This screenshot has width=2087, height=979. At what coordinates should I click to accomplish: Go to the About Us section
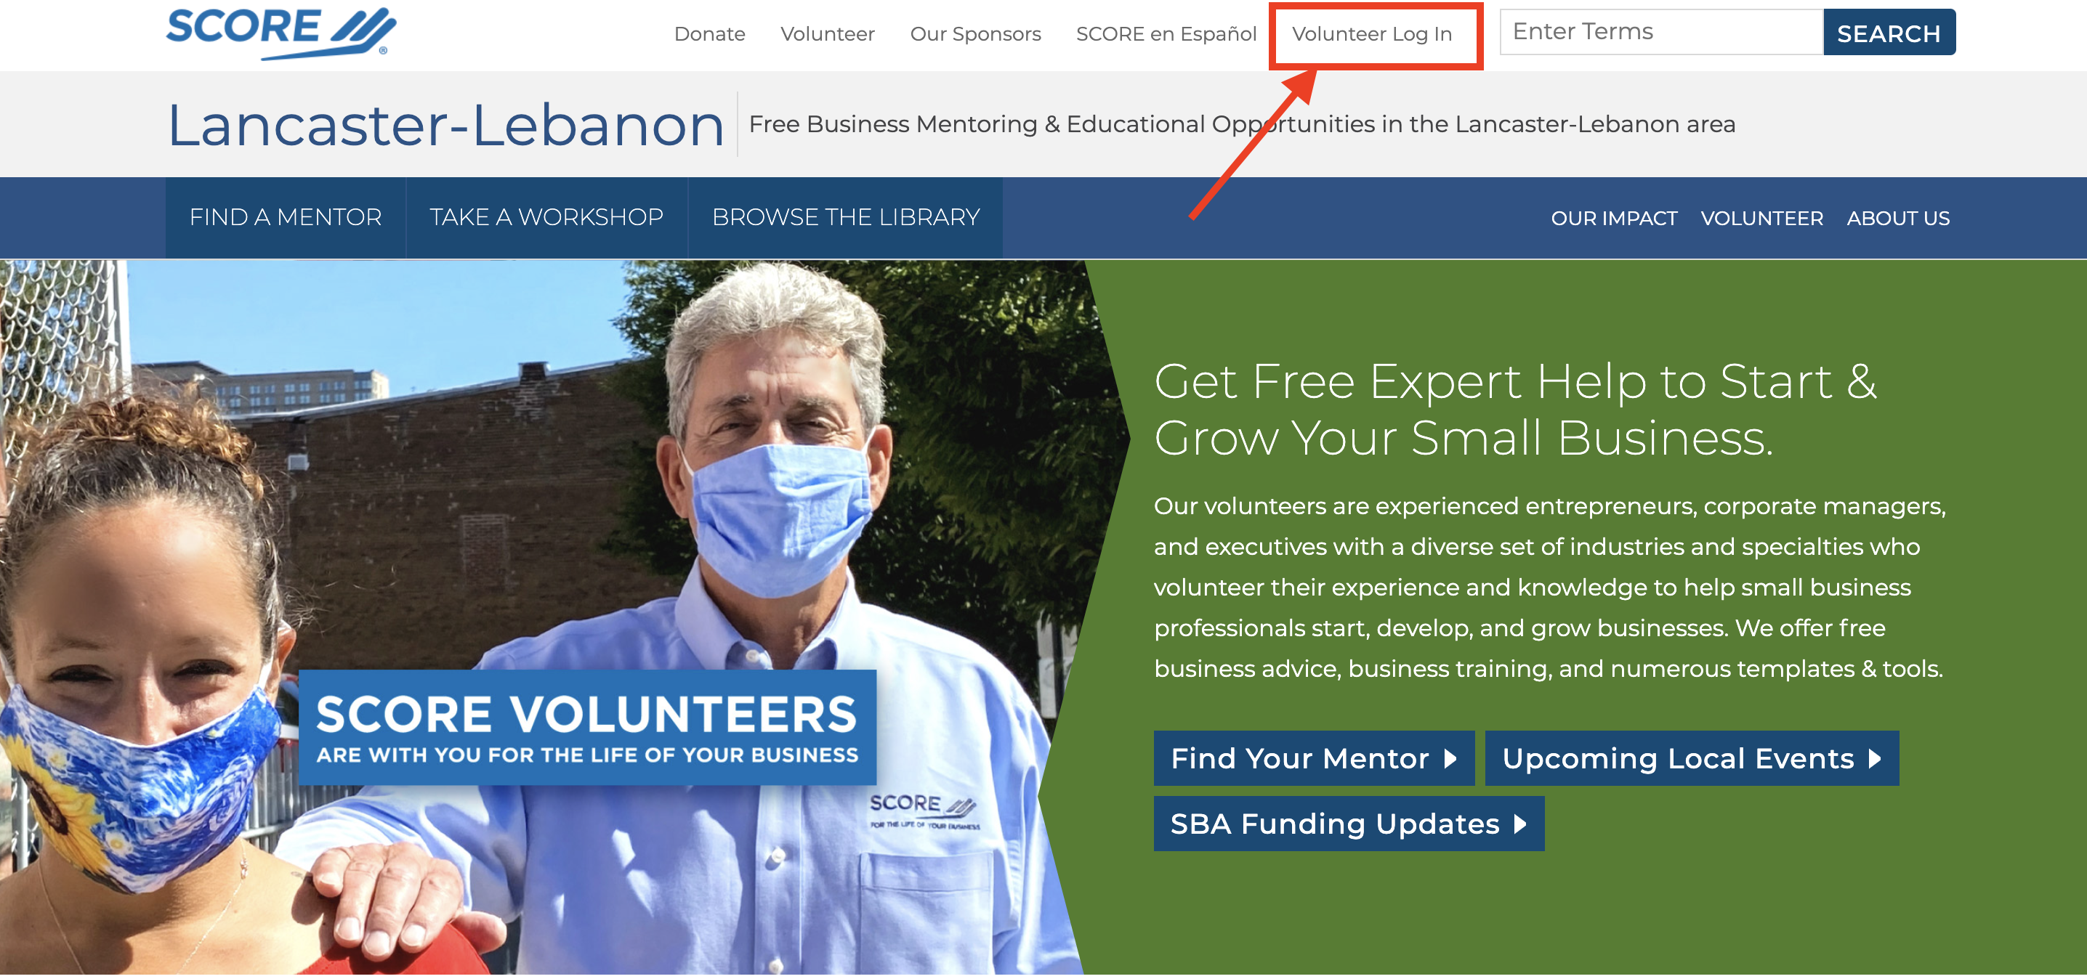[x=1897, y=219]
